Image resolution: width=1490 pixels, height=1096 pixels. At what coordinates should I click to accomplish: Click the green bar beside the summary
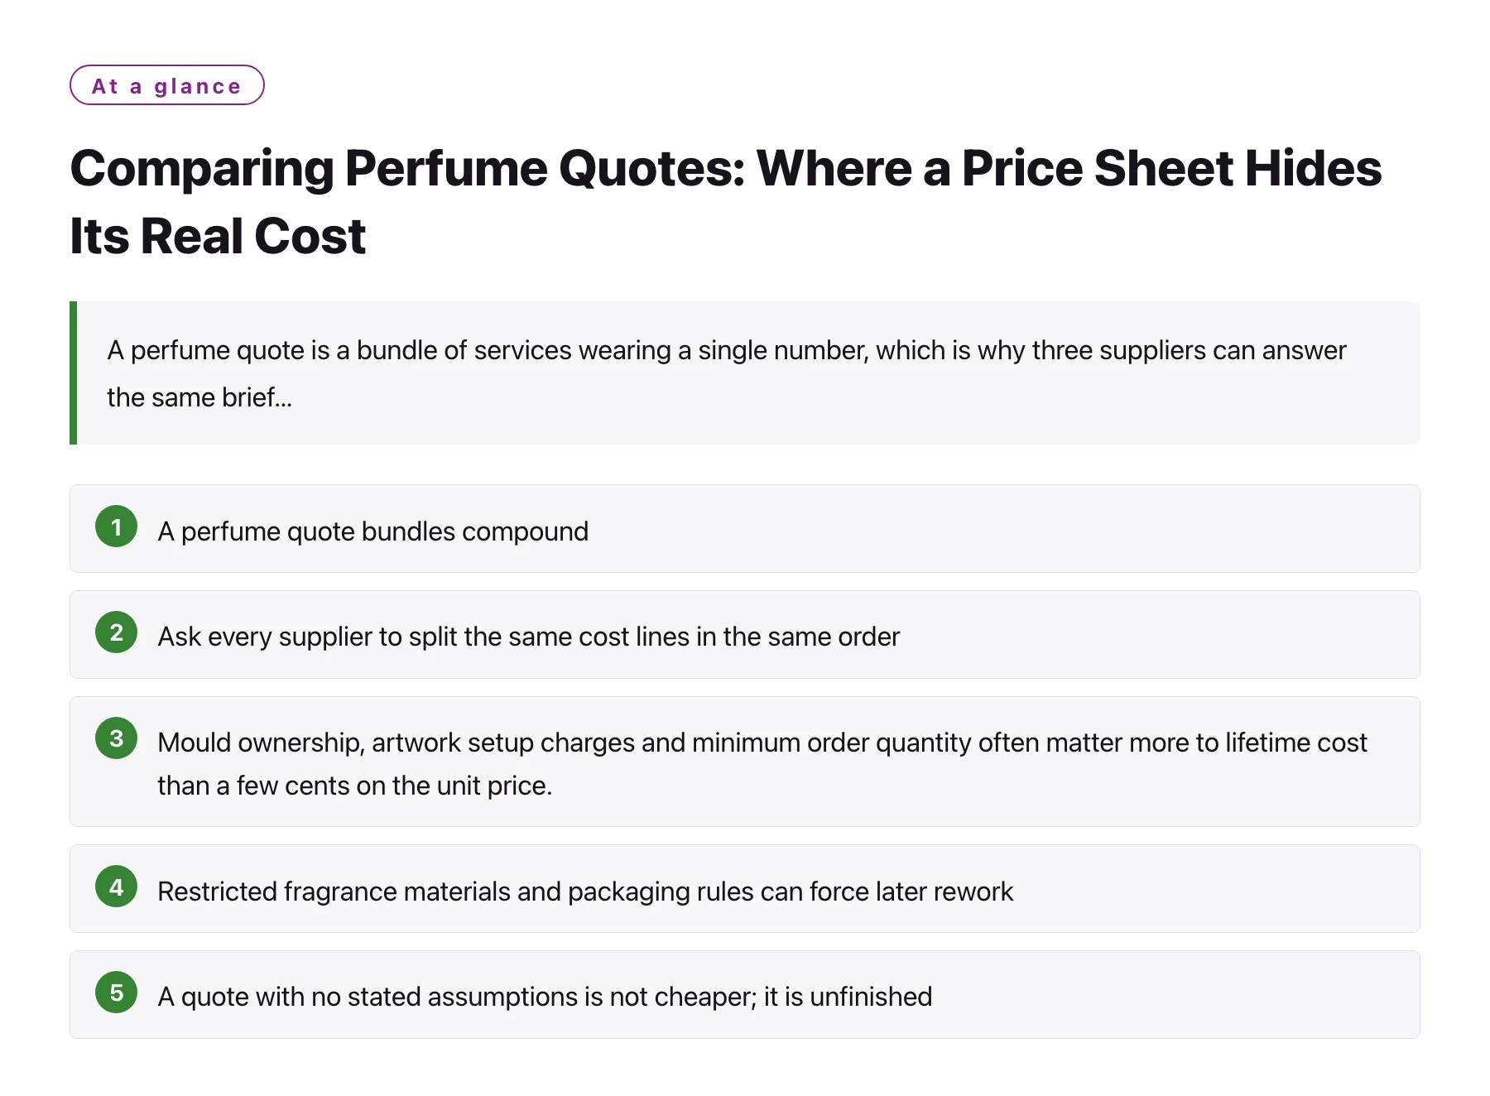[74, 373]
